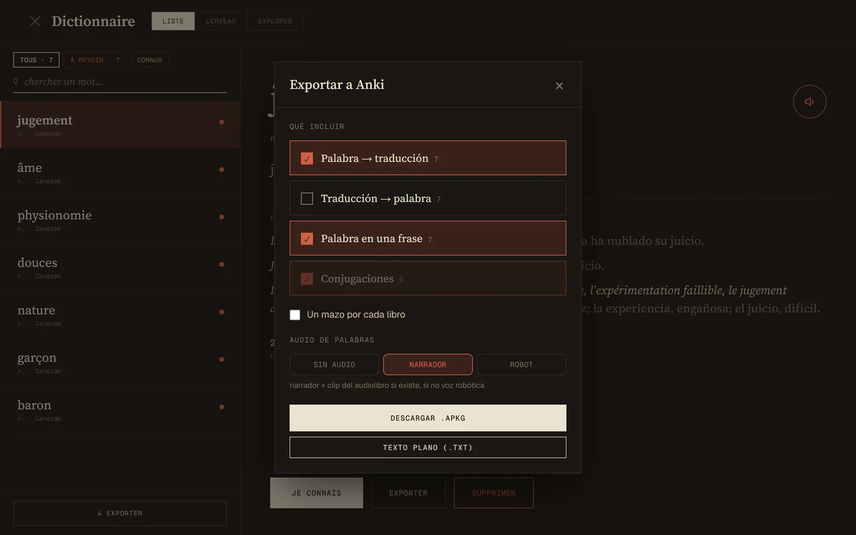Filter by Tous · 7
856x535 pixels.
36,60
